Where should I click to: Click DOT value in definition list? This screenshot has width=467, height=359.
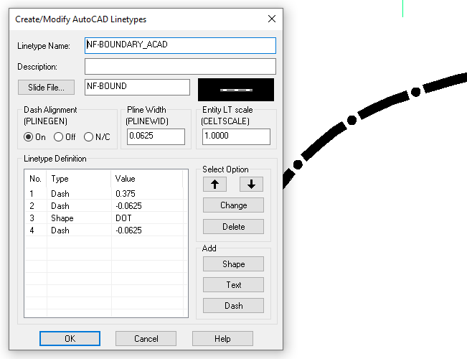pyautogui.click(x=123, y=218)
